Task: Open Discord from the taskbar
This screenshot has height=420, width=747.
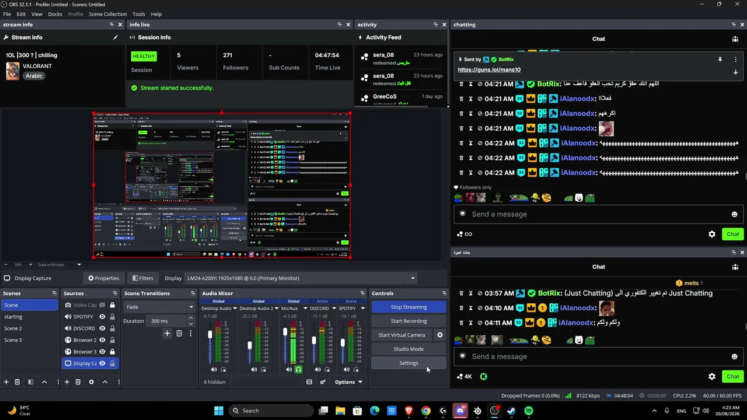Action: coord(460,411)
